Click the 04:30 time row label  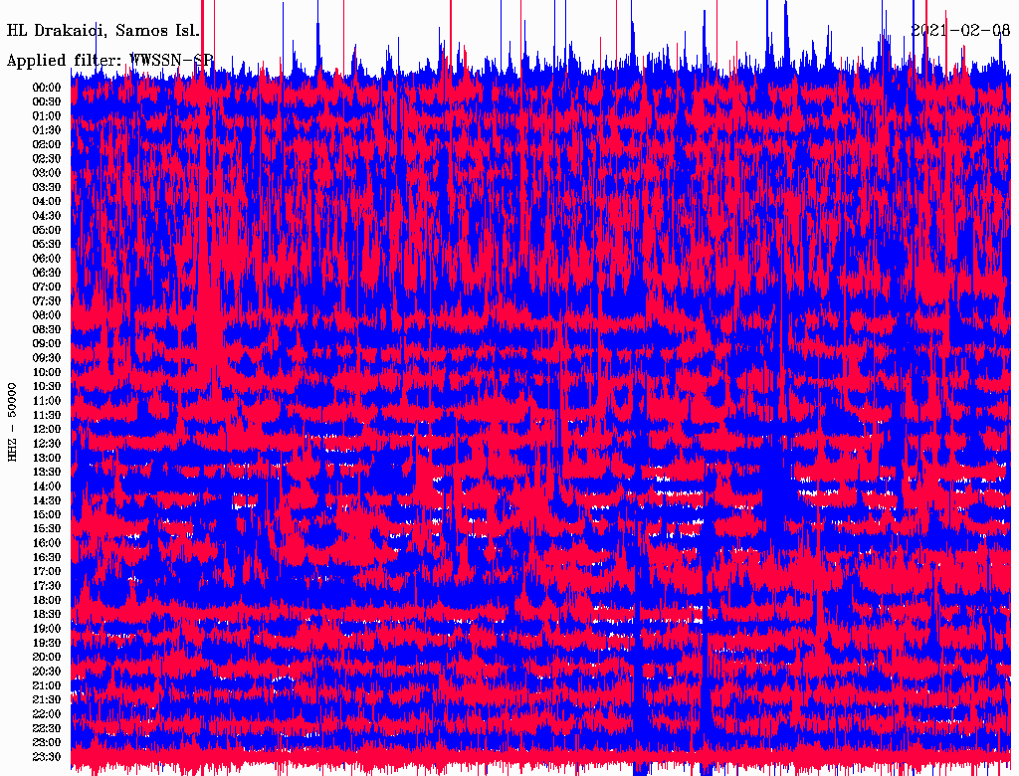pos(47,216)
